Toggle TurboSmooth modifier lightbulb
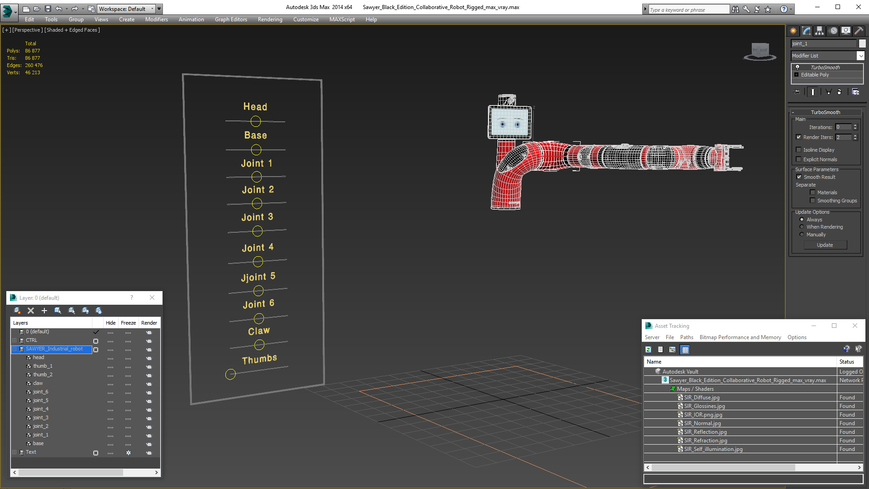869x489 pixels. click(x=797, y=67)
